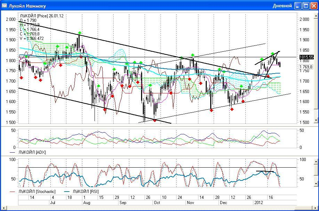This screenshot has width=319, height=211.
Task: Click the '29' day label on date axis
Action: (117, 197)
